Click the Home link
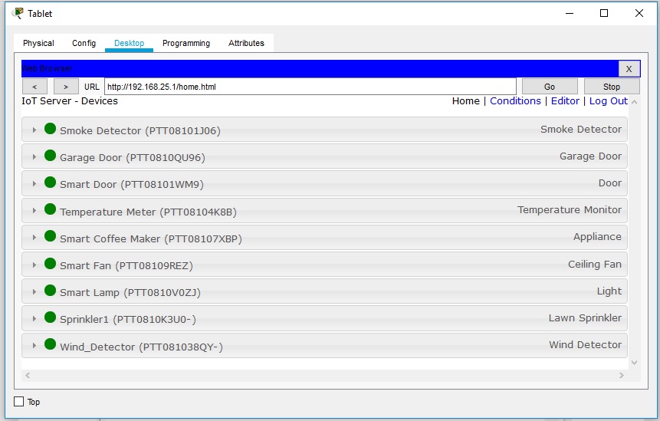Screen dimensions: 660x421 tap(465, 101)
